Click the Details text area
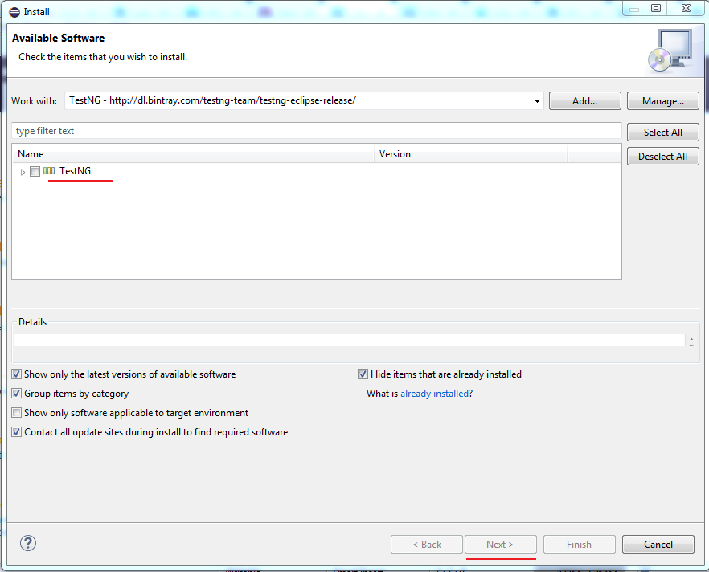Screen dimensions: 709x572 349,340
